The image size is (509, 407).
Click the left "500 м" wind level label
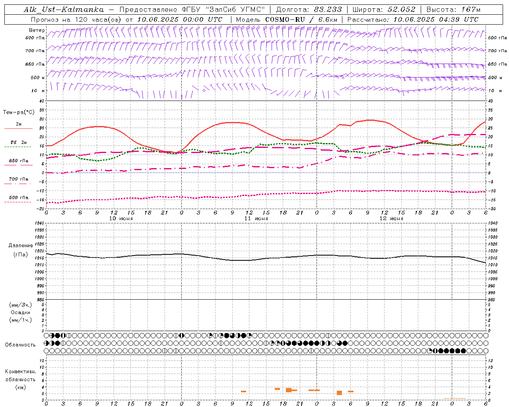click(38, 78)
